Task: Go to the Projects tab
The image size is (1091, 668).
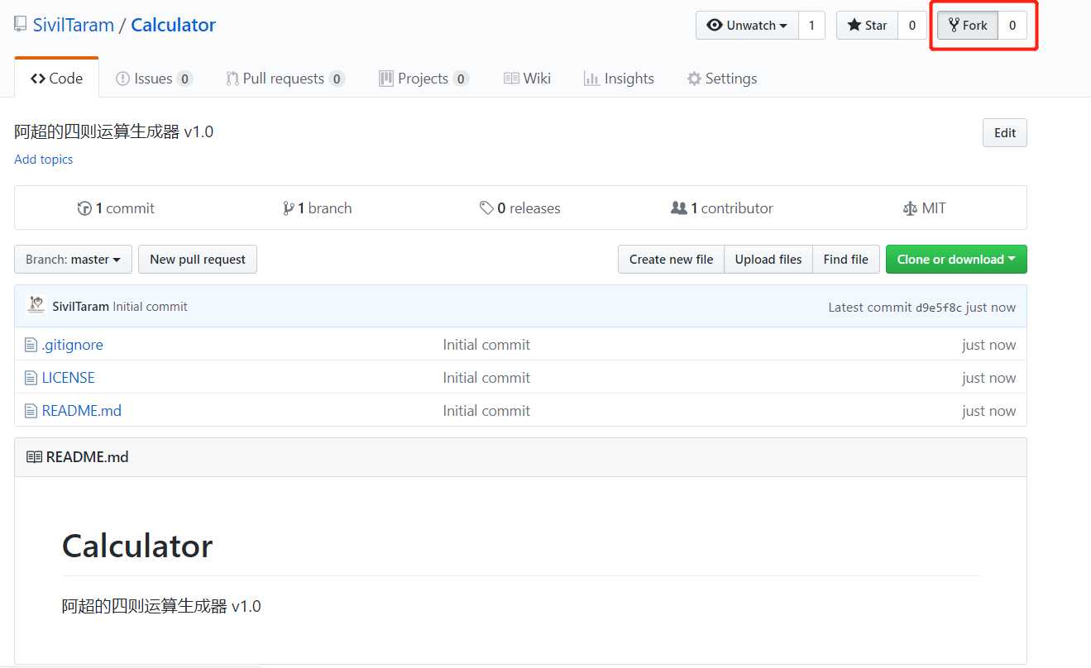Action: [423, 79]
